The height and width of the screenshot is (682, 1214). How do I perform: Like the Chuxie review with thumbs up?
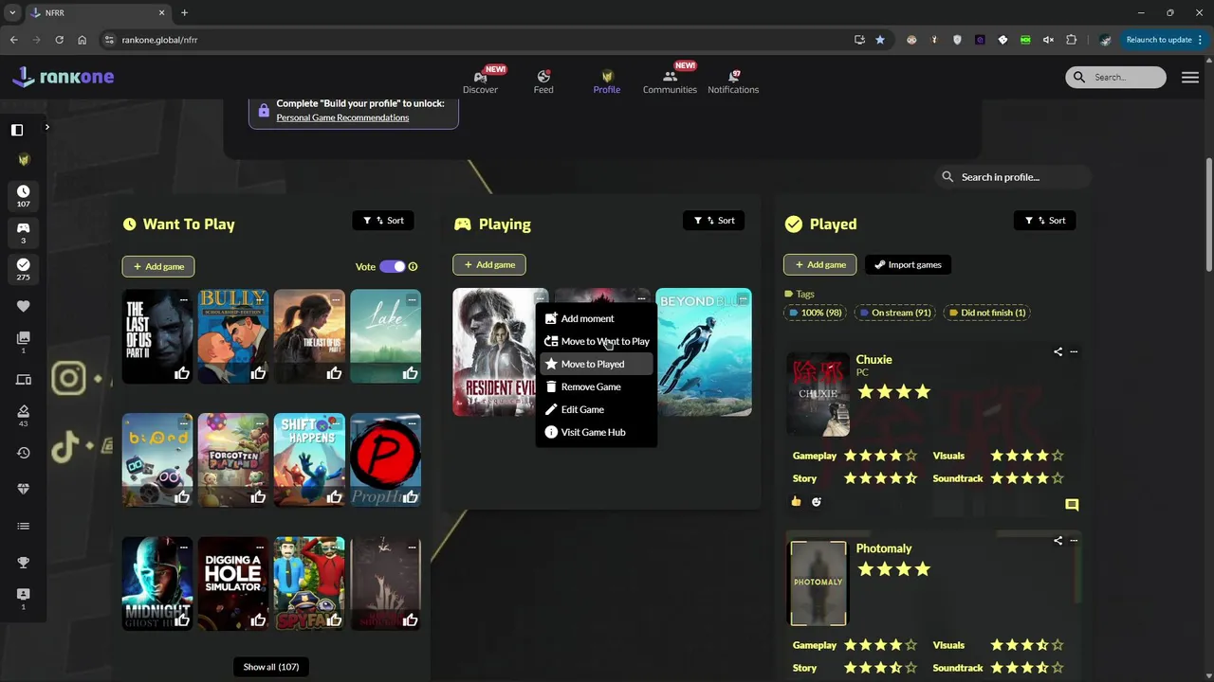point(796,501)
